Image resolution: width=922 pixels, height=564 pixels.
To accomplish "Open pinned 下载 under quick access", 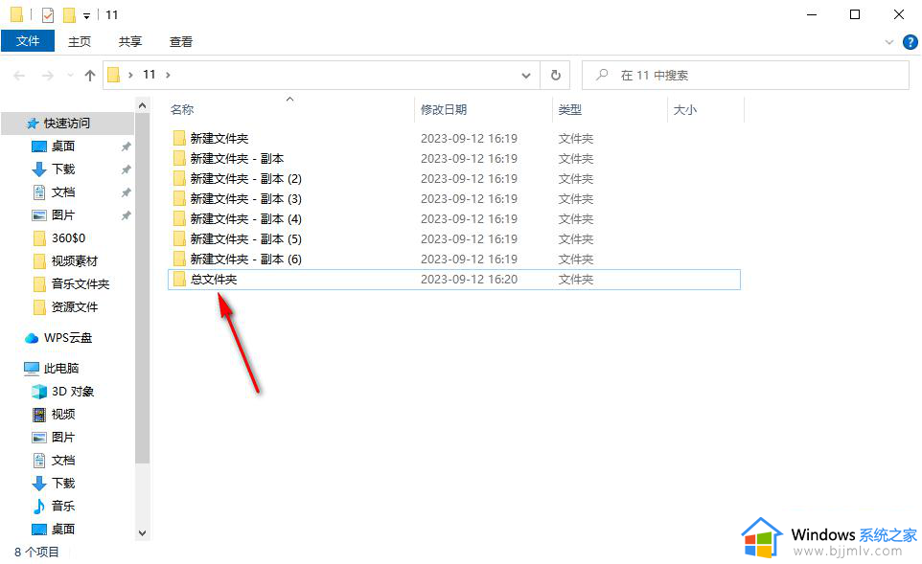I will 63,169.
